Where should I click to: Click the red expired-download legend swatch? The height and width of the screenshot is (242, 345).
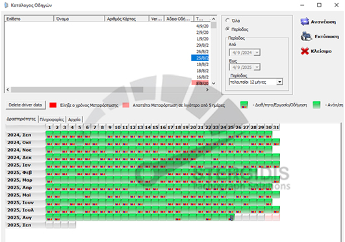pyautogui.click(x=53, y=105)
